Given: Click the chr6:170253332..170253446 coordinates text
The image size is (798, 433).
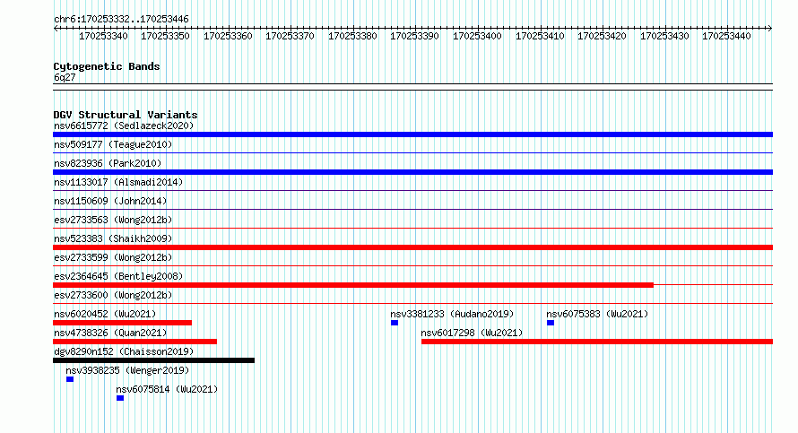Looking at the screenshot, I should pyautogui.click(x=121, y=19).
